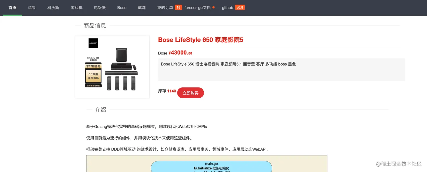Switch to the 苹果 menu item
Screen dimensions: 427x172
click(x=32, y=8)
